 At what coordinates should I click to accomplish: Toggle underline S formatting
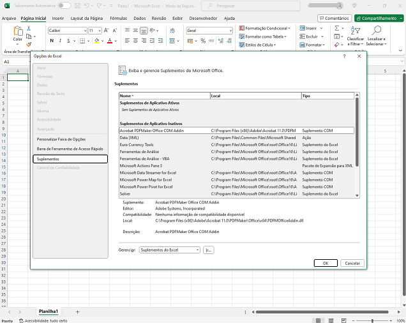point(68,41)
